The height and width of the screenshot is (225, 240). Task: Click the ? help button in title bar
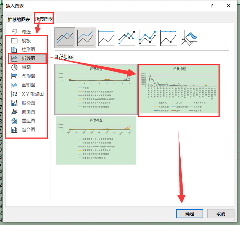(x=211, y=6)
